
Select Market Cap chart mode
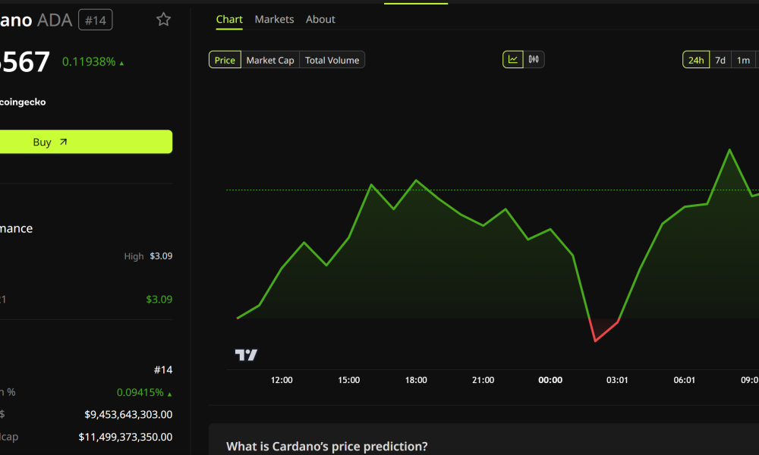pyautogui.click(x=270, y=60)
